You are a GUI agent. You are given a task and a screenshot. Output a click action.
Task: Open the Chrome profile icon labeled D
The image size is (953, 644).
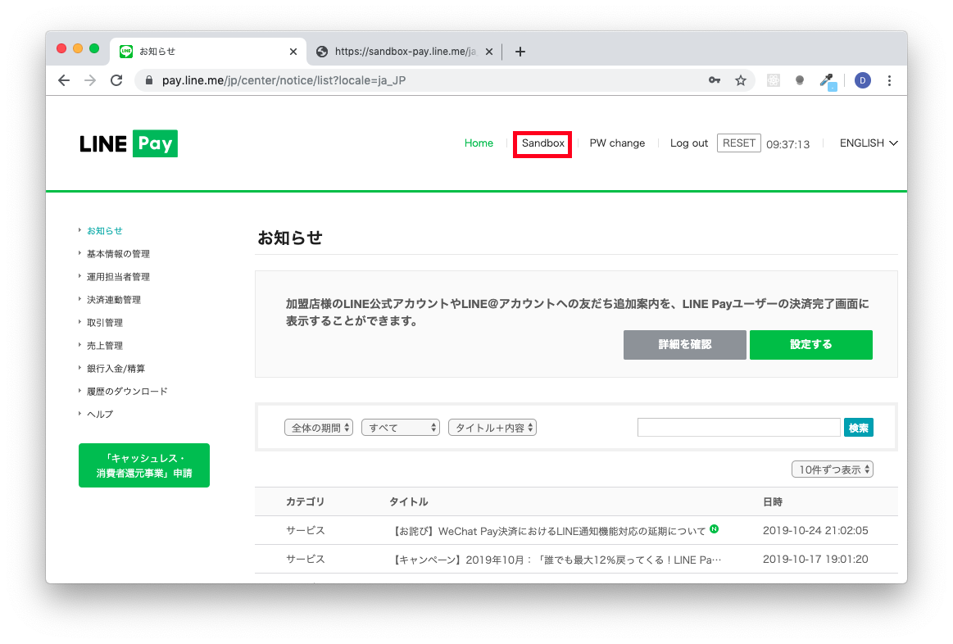point(862,79)
